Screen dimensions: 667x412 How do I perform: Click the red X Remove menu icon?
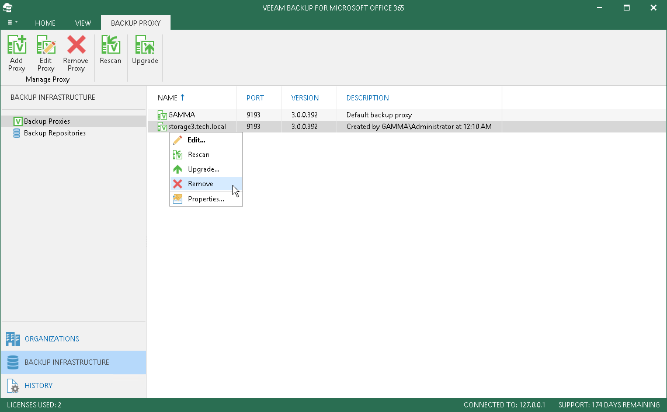click(x=178, y=184)
